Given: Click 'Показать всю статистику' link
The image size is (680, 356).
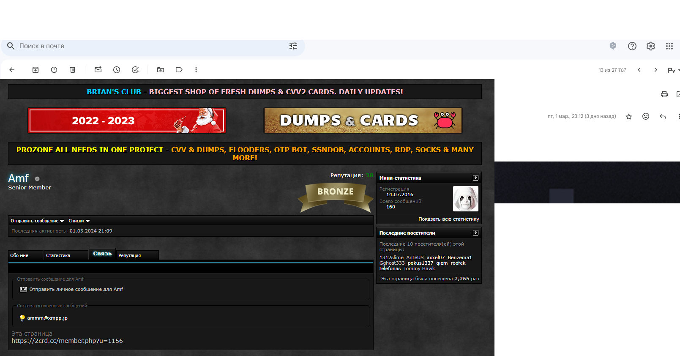Looking at the screenshot, I should tap(449, 219).
